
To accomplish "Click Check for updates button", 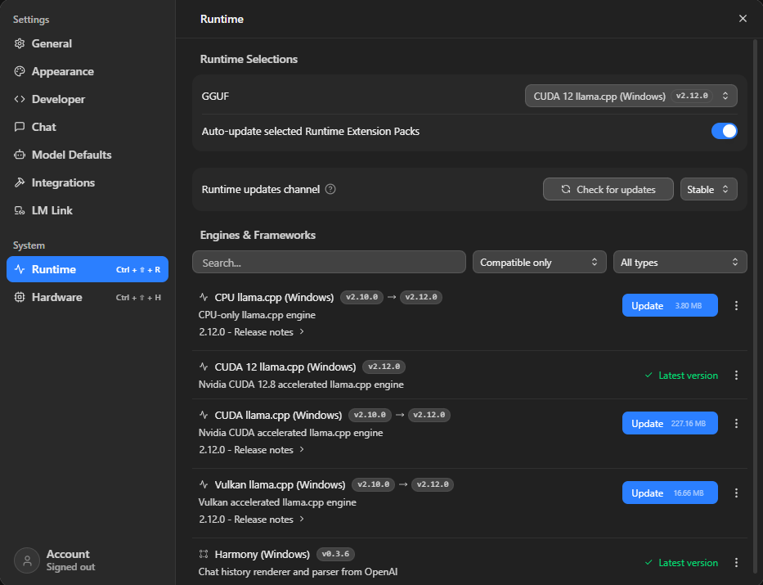I will [x=608, y=189].
